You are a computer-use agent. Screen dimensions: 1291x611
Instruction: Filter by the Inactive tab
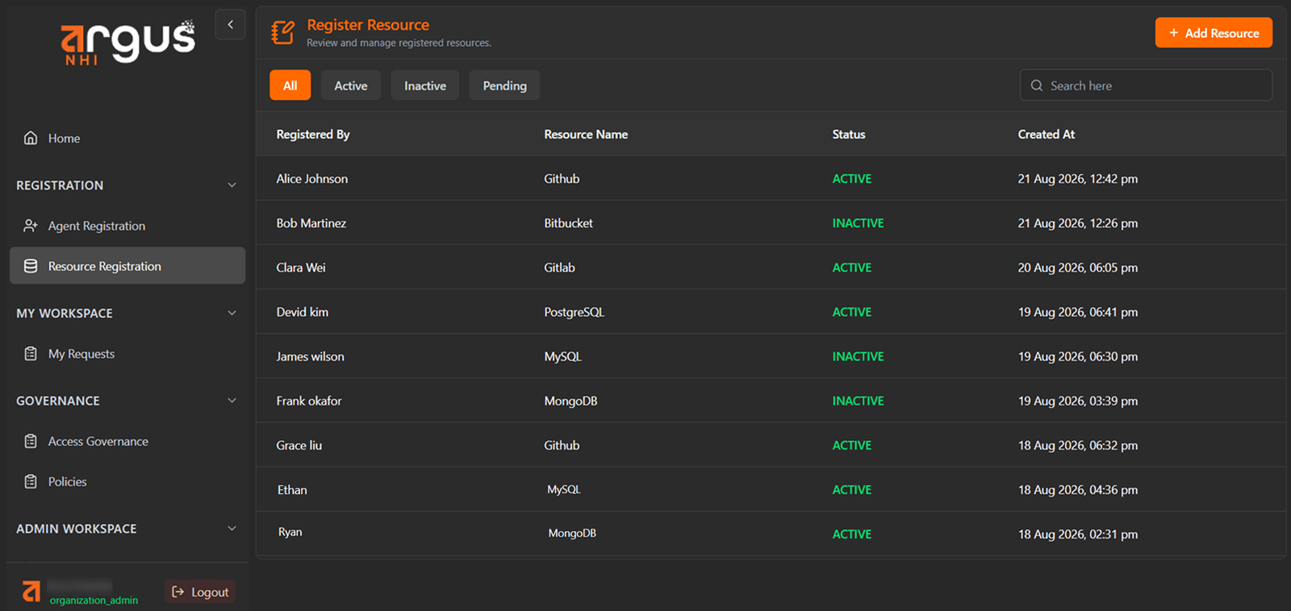pyautogui.click(x=425, y=85)
